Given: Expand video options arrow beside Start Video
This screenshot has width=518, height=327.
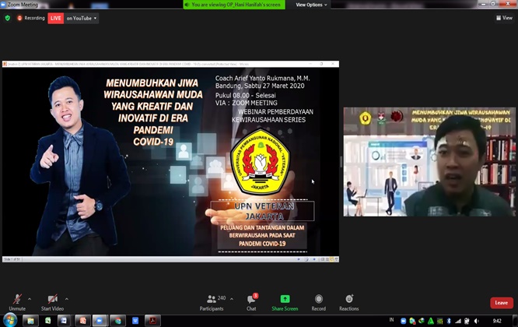Looking at the screenshot, I should coord(66,298).
